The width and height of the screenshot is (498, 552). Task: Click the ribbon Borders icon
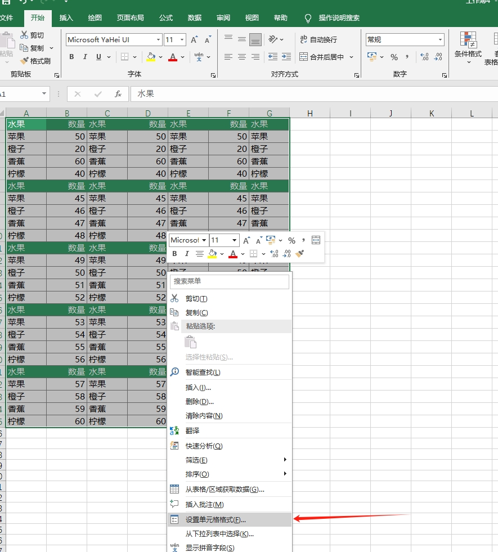pos(124,57)
